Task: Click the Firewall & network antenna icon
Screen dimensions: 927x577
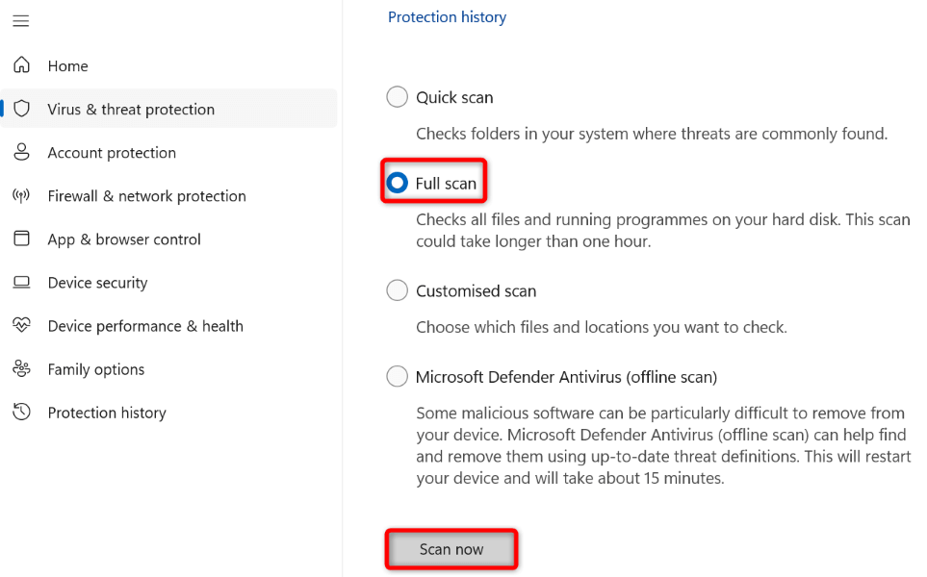Action: click(x=21, y=195)
